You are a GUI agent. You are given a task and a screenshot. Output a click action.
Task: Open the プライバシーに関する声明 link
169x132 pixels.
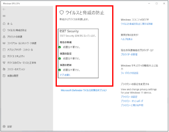132,105
